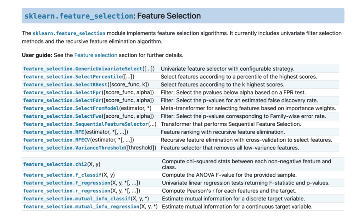Select the feature_selection.r_regression link
This screenshot has width=363, height=223.
pos(66,191)
